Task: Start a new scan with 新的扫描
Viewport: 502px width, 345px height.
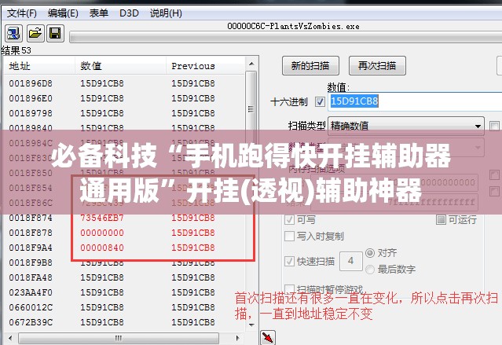Action: [310, 66]
